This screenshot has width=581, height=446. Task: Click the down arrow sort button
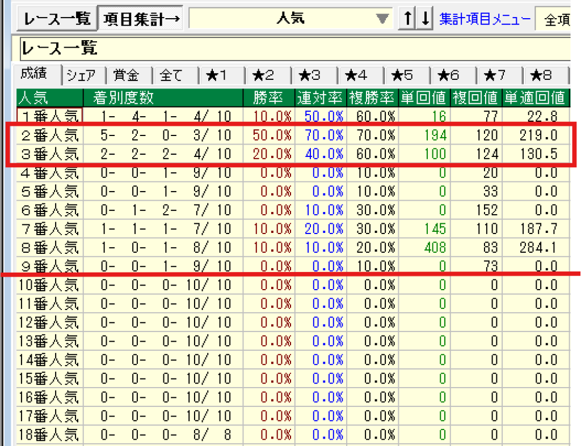pos(425,19)
